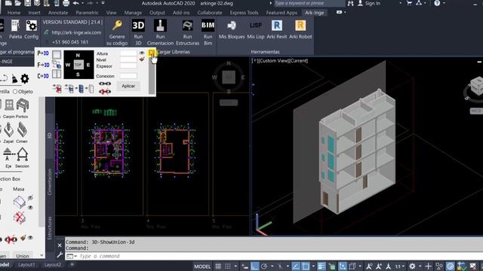Viewport: 483px width, 271px height.
Task: Open http://ark-inge.wix.com link
Action: [x=76, y=32]
